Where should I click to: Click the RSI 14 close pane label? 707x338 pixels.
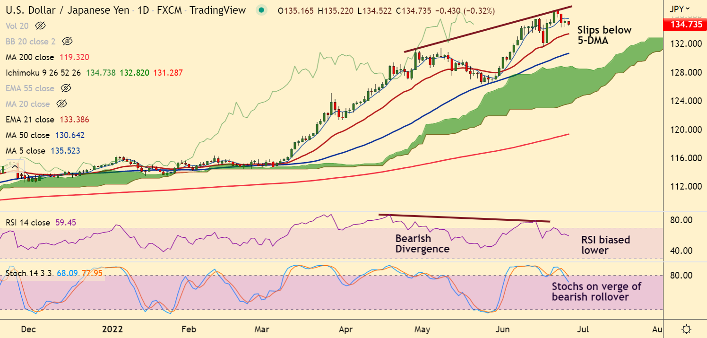[x=27, y=222]
